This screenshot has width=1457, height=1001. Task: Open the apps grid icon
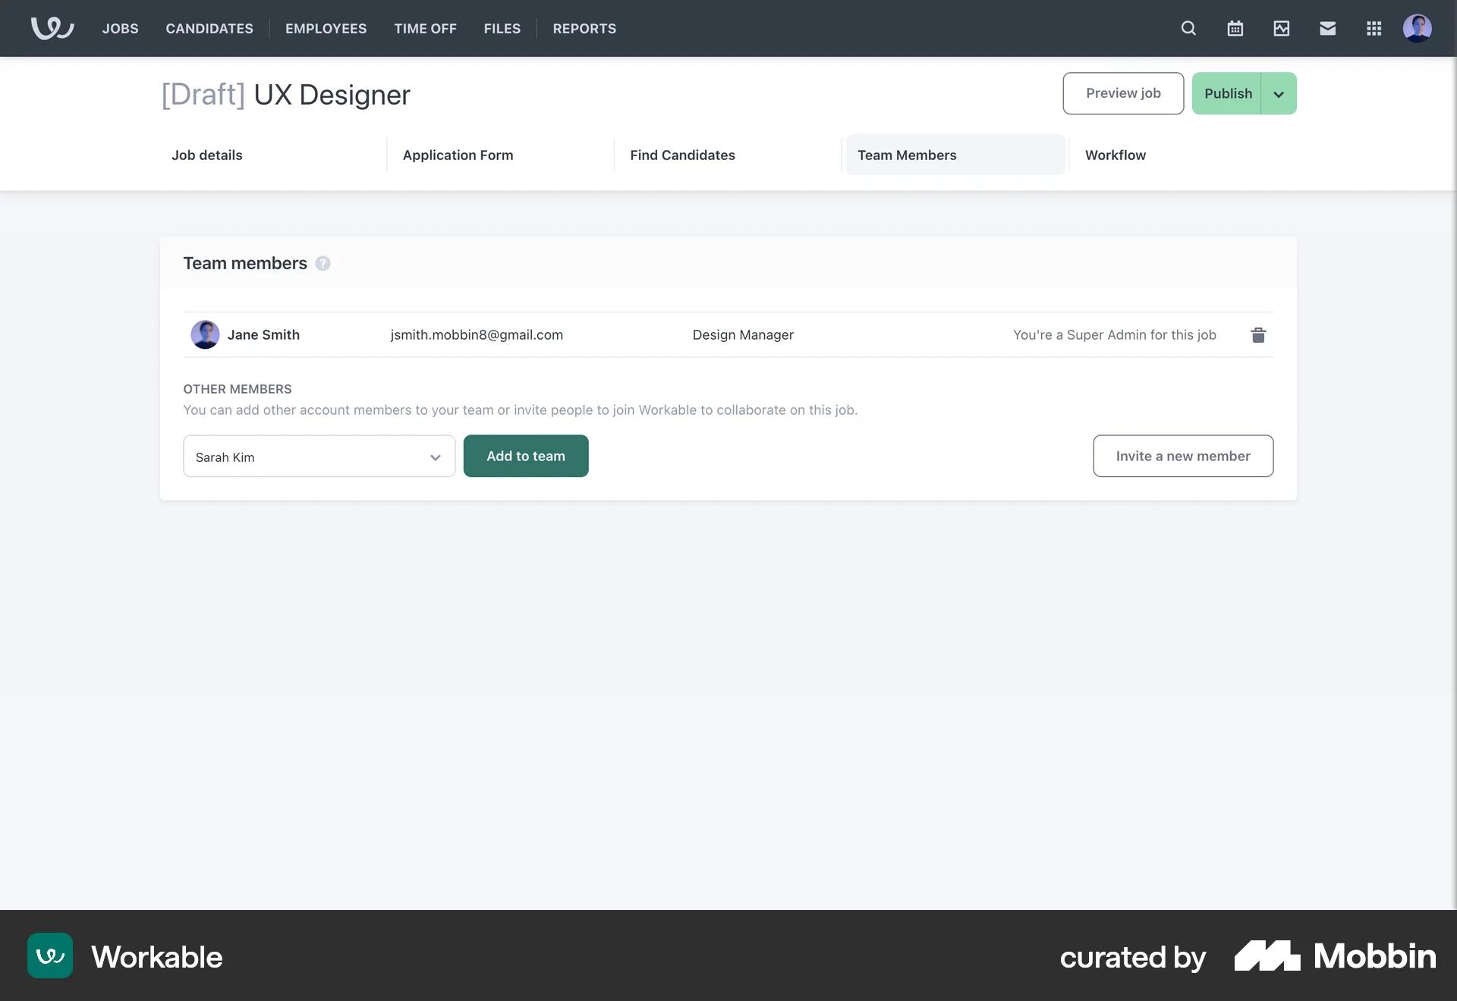click(1374, 28)
